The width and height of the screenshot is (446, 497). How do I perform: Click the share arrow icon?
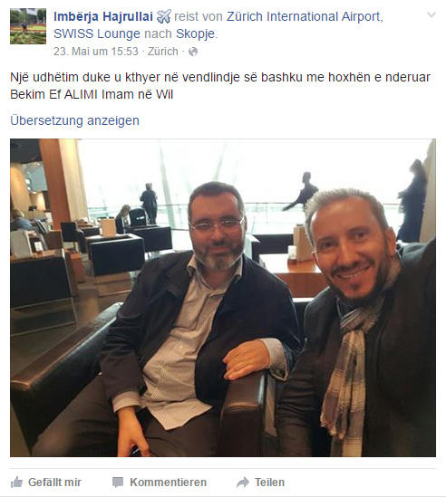pyautogui.click(x=243, y=483)
